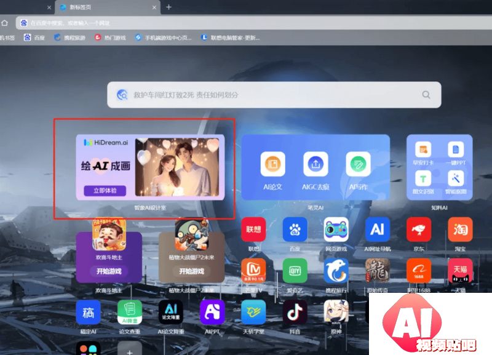The image size is (492, 355).
Task: Click the search engine logo in search box
Action: coord(122,95)
